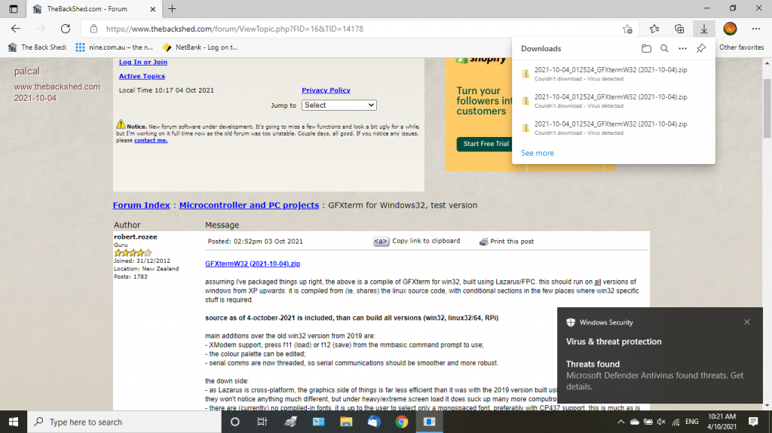772x433 pixels.
Task: Open the Favorites list icon
Action: [654, 29]
